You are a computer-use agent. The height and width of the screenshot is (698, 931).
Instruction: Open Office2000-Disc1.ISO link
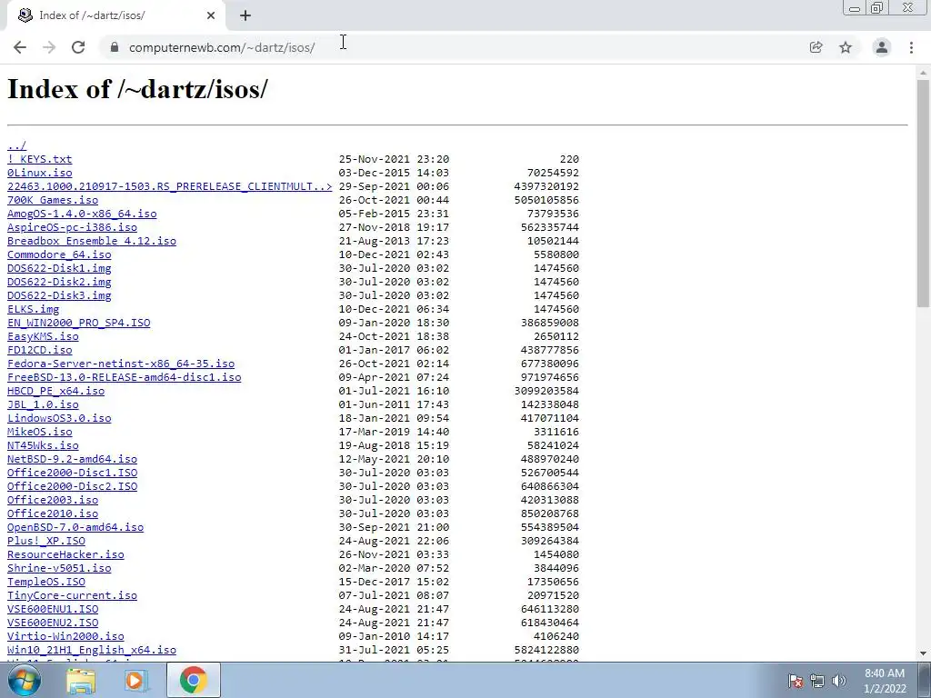(73, 473)
